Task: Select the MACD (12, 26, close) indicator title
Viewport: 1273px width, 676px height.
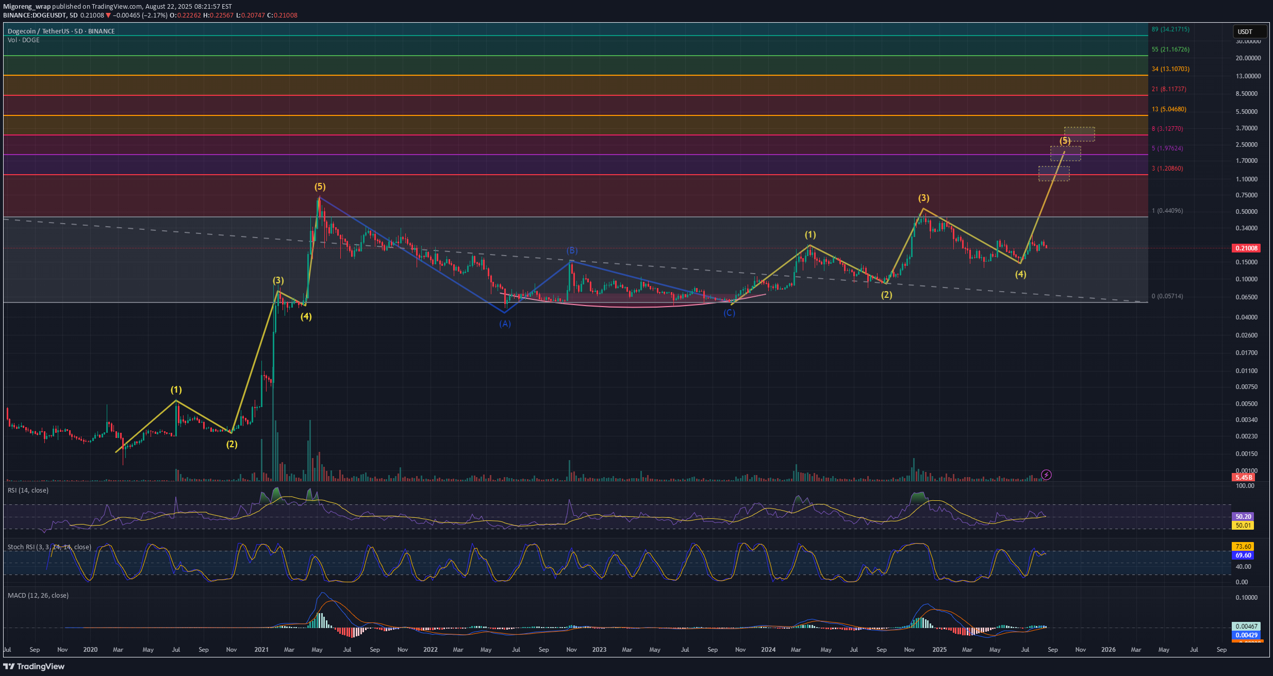Action: [x=38, y=595]
